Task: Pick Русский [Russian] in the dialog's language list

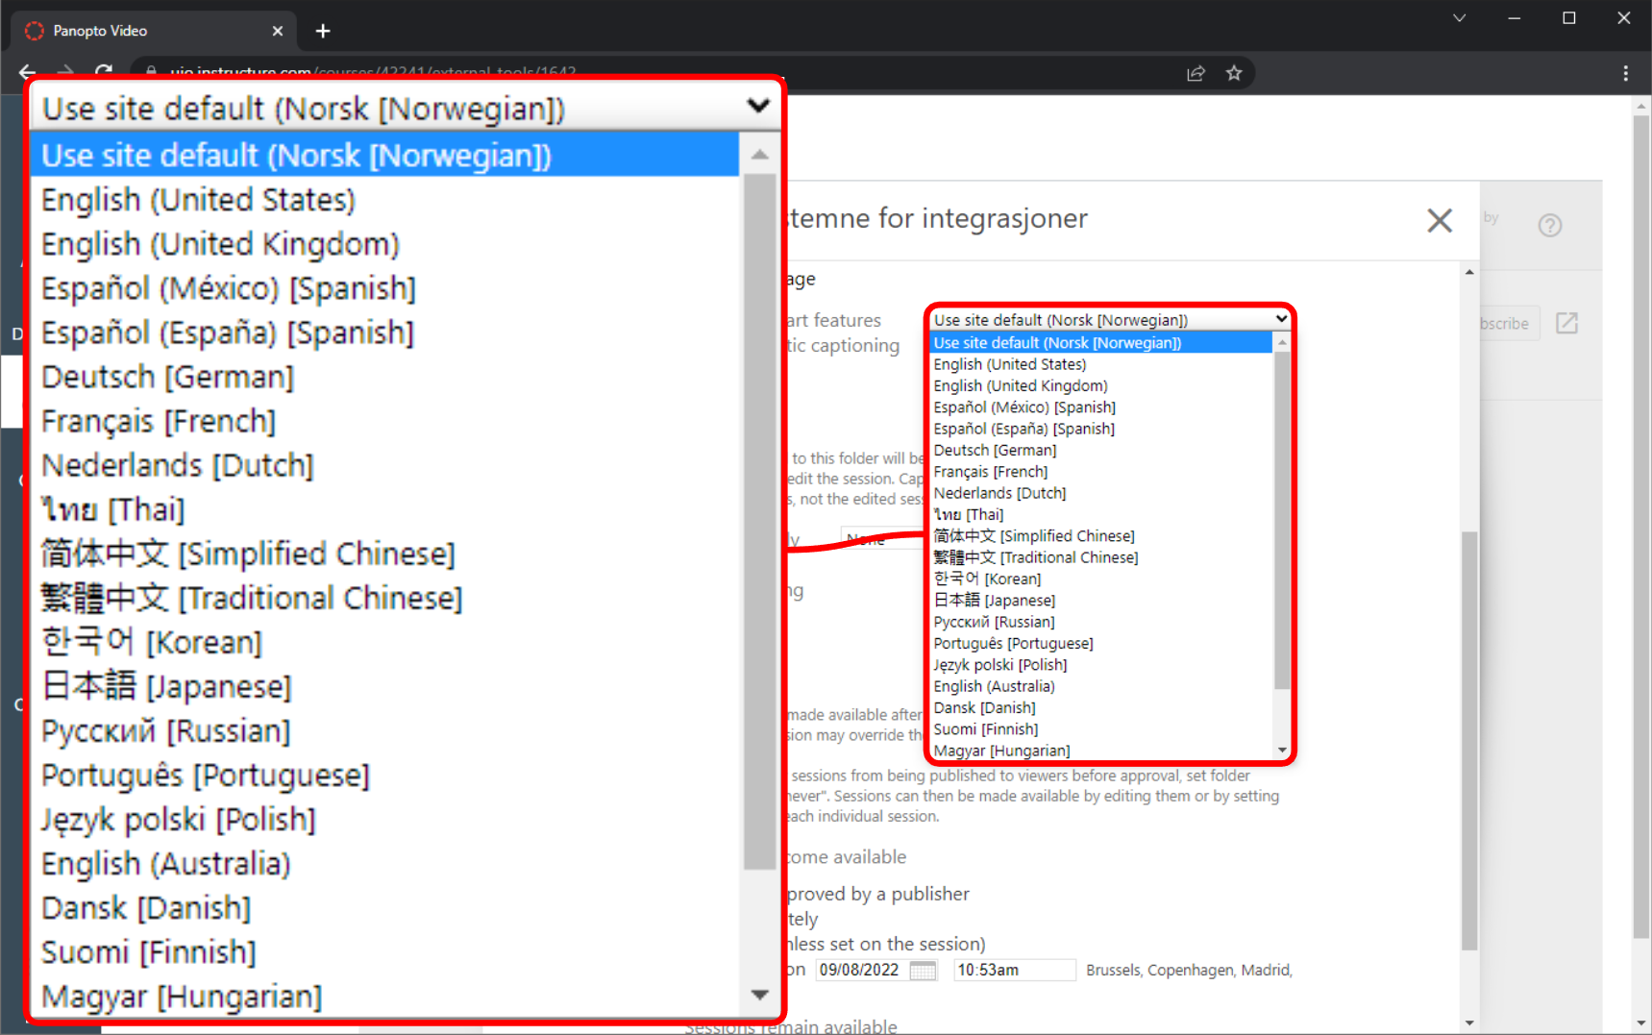Action: (x=1100, y=622)
